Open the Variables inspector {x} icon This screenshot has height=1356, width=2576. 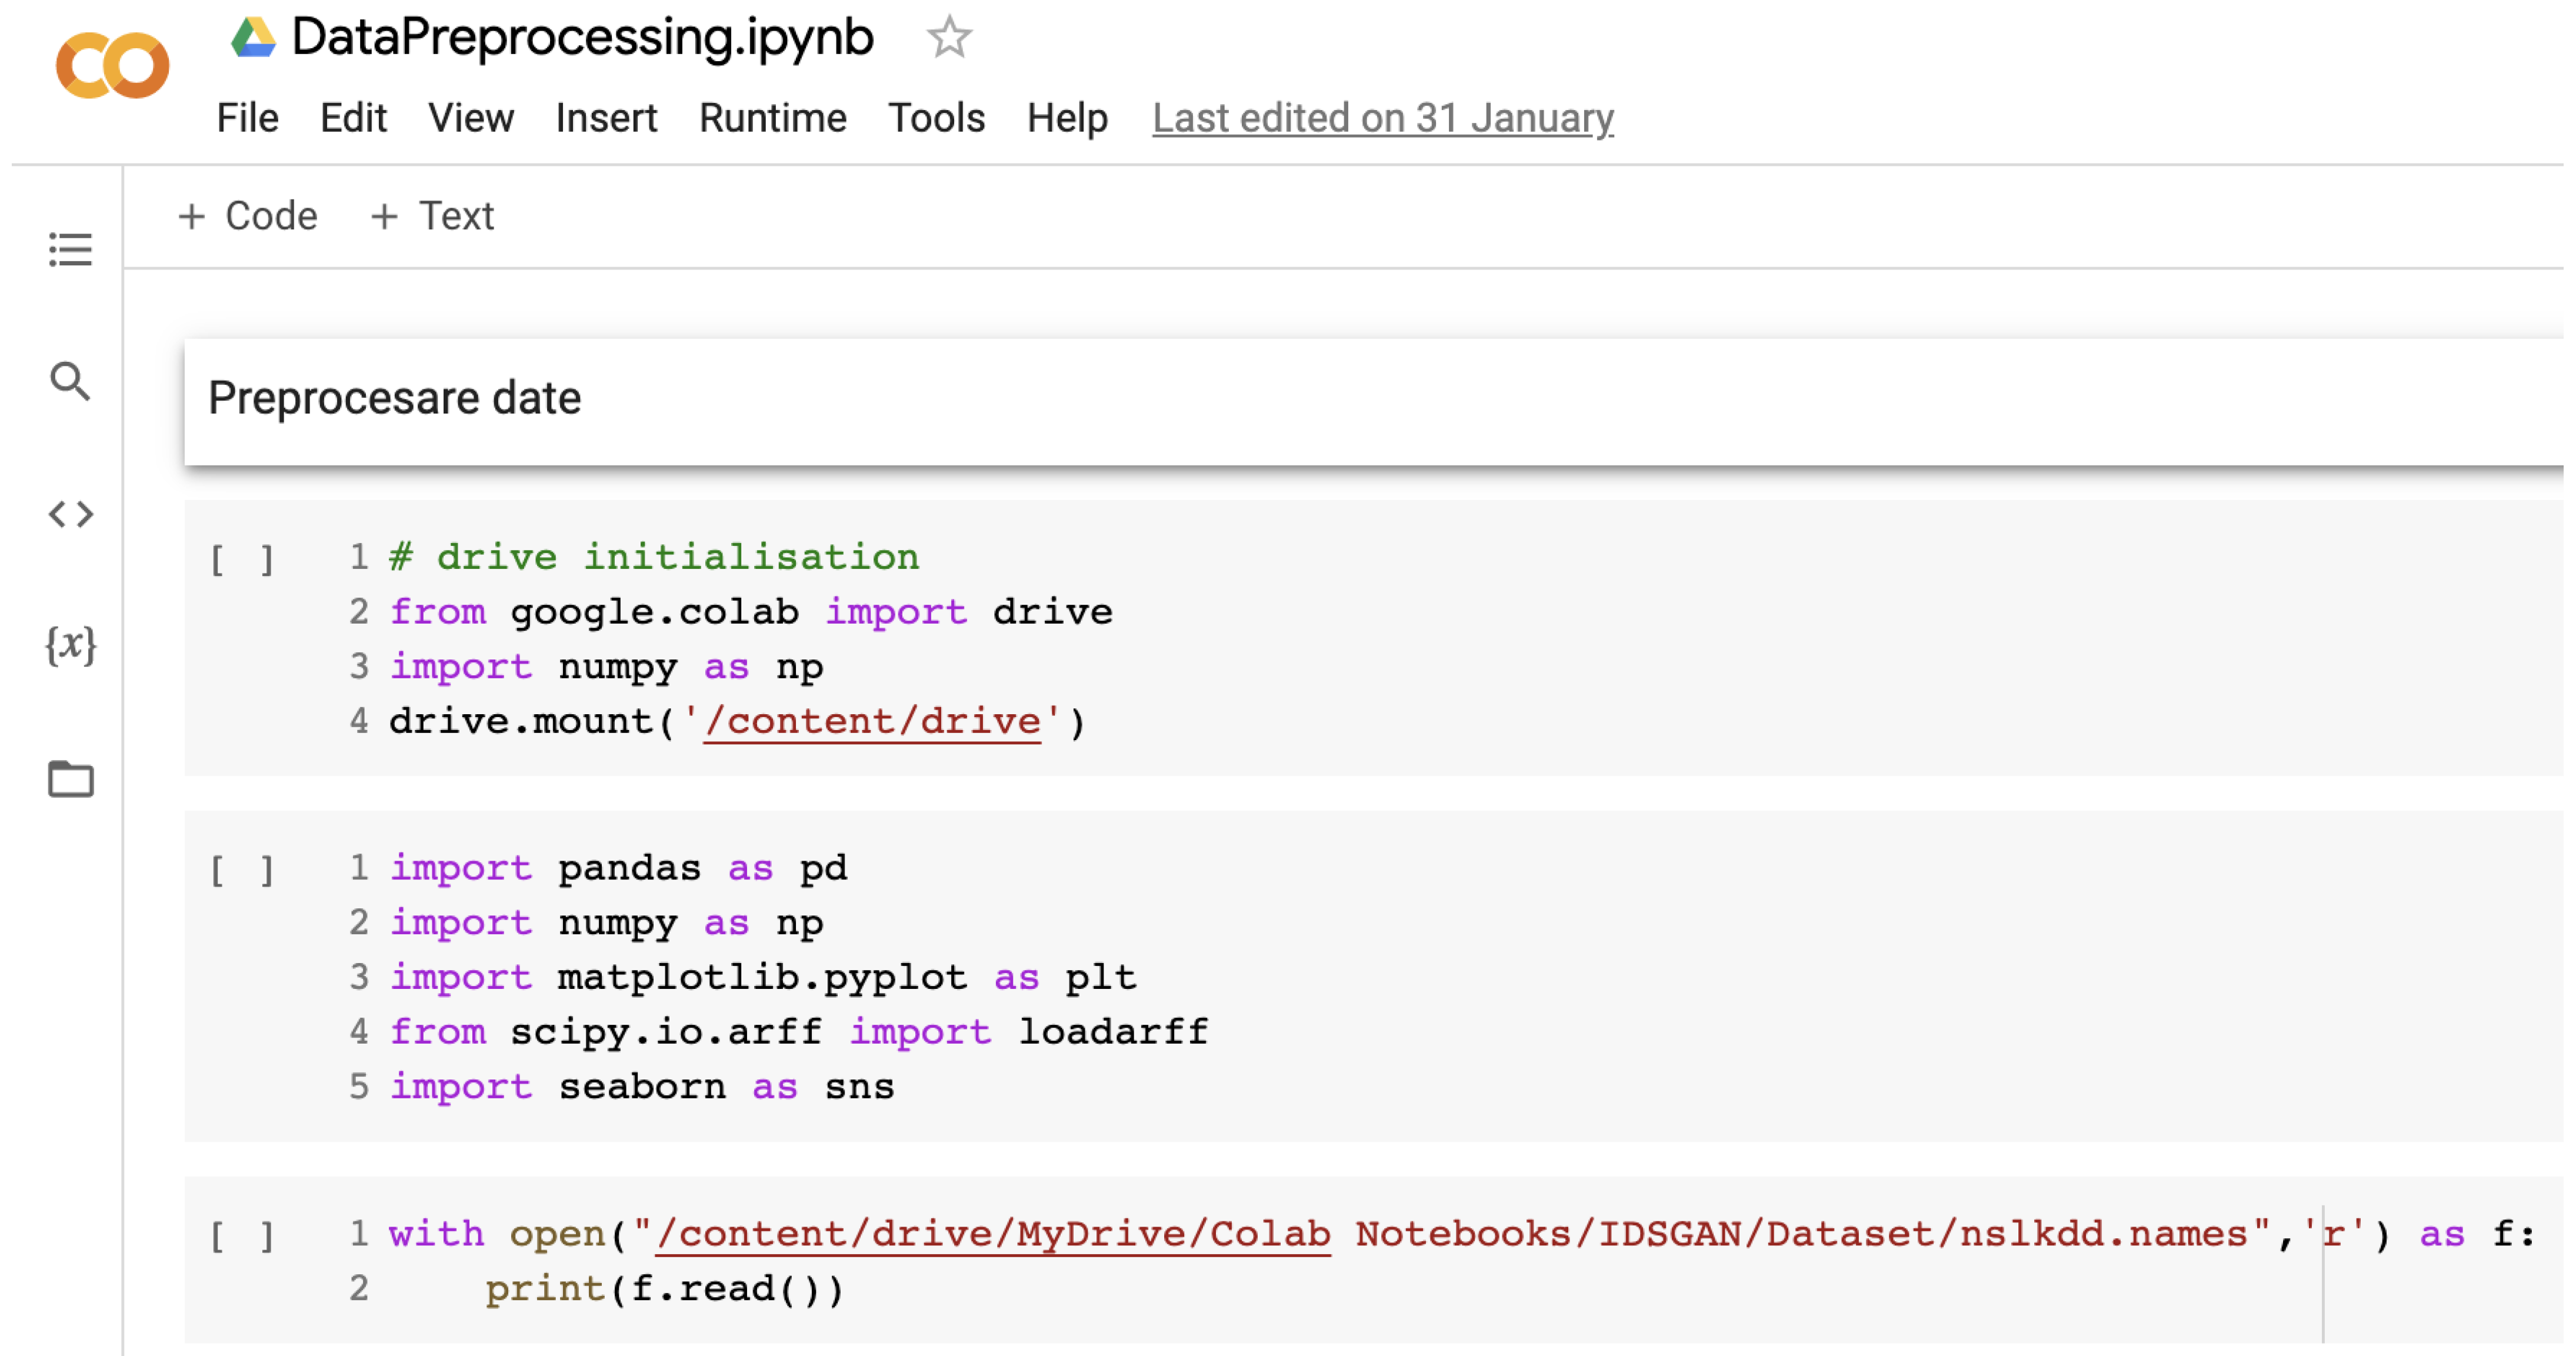[x=70, y=645]
